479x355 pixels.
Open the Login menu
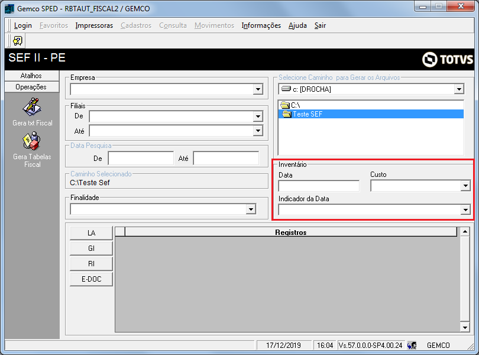tap(23, 25)
